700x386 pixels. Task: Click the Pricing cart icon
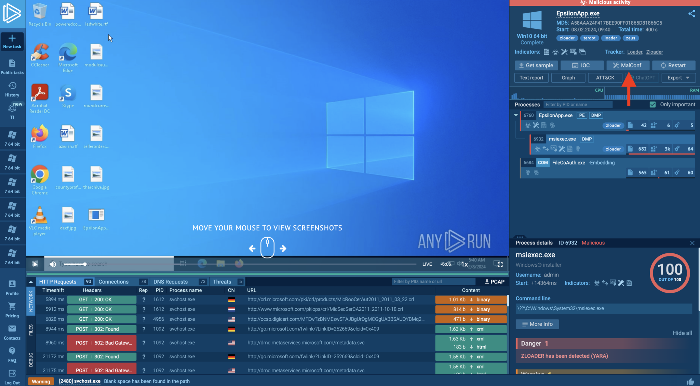[12, 306]
